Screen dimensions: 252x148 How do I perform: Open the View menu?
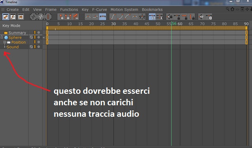coord(37,9)
